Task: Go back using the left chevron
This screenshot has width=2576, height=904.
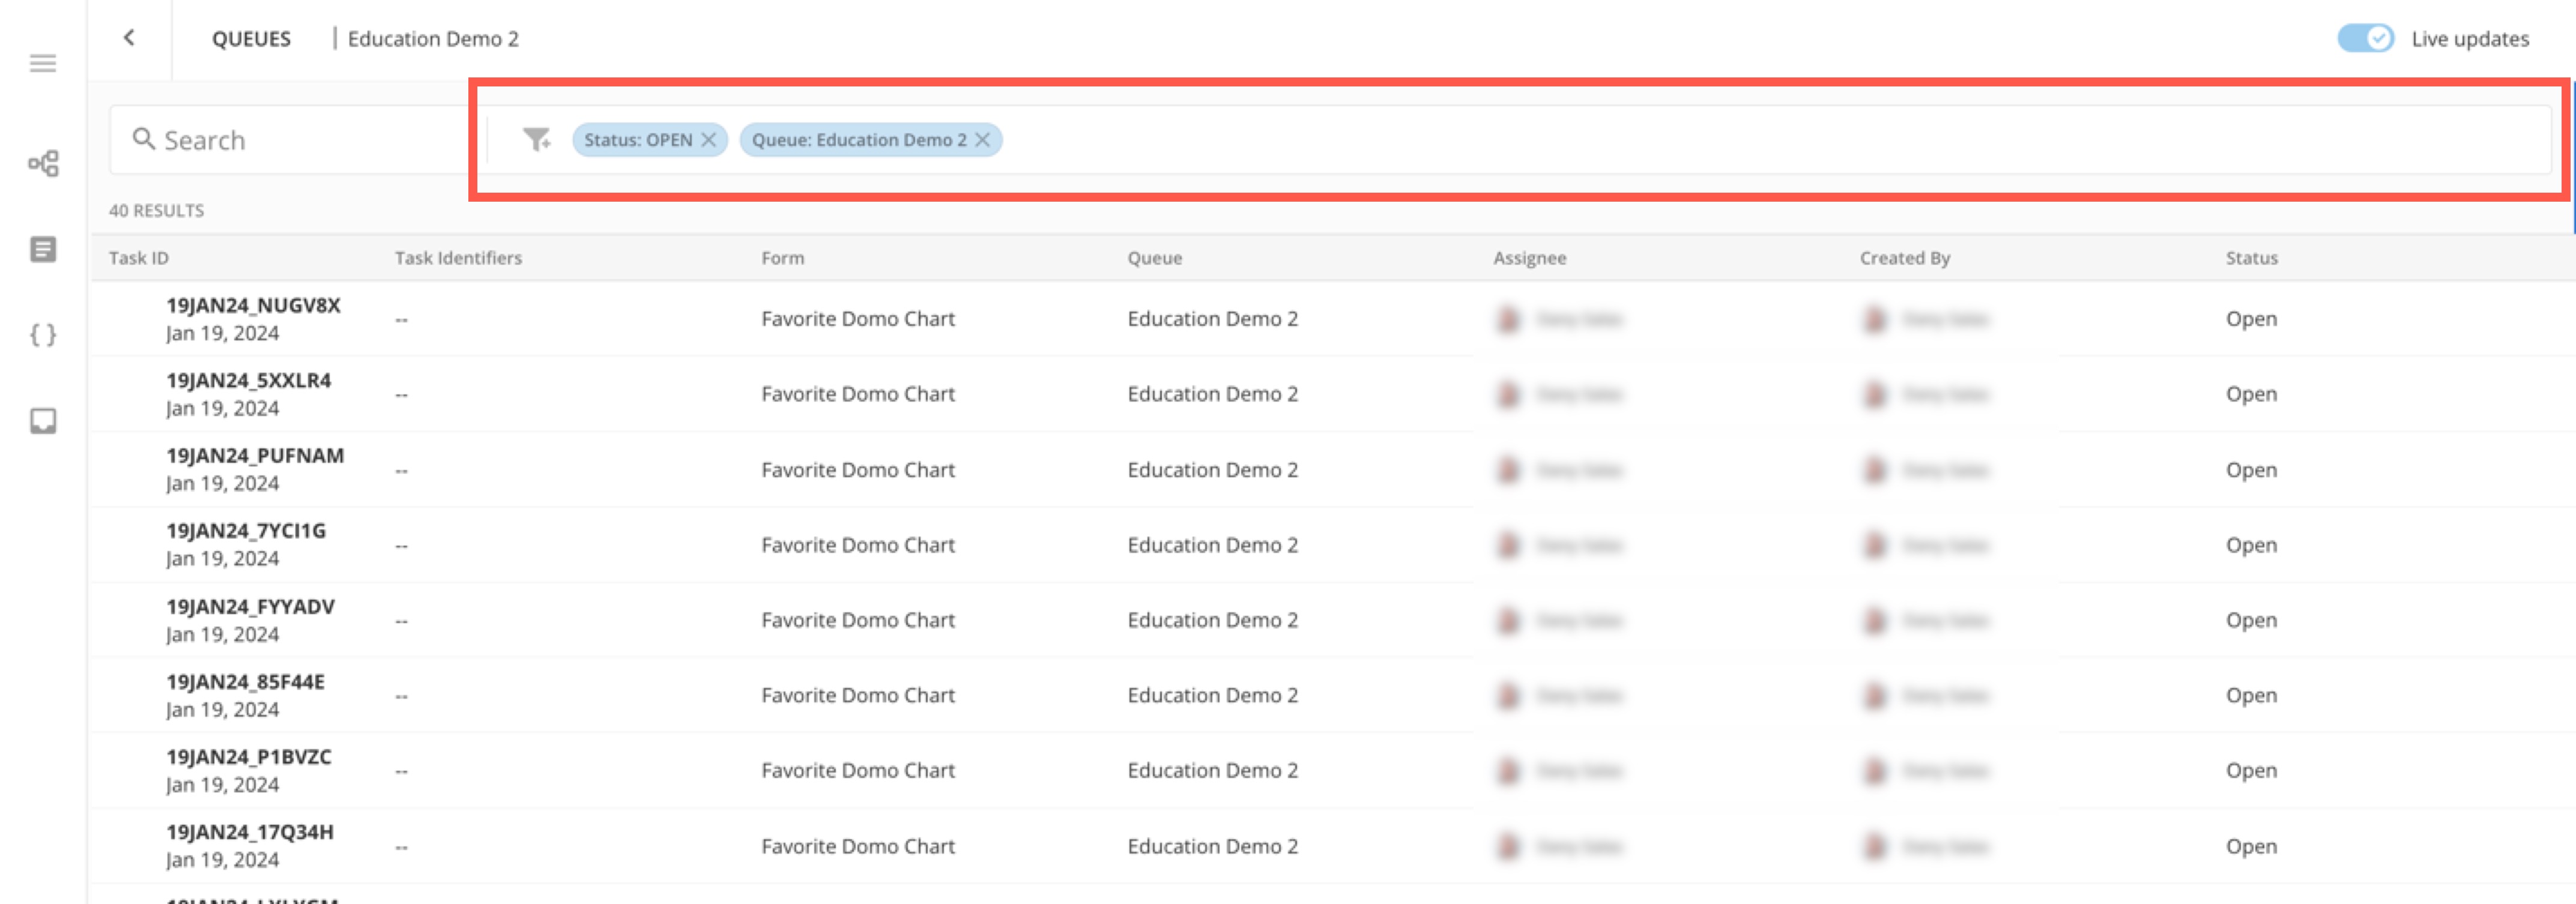Action: click(x=129, y=38)
